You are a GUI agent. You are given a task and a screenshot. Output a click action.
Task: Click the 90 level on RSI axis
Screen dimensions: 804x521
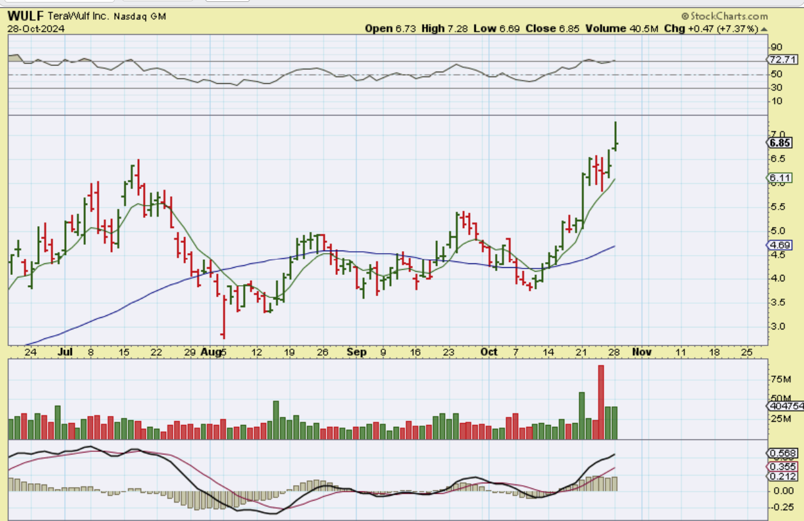[776, 47]
